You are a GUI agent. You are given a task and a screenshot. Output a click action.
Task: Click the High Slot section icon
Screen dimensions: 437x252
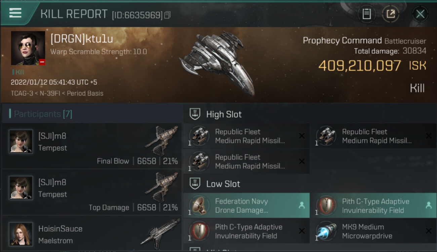coord(195,114)
